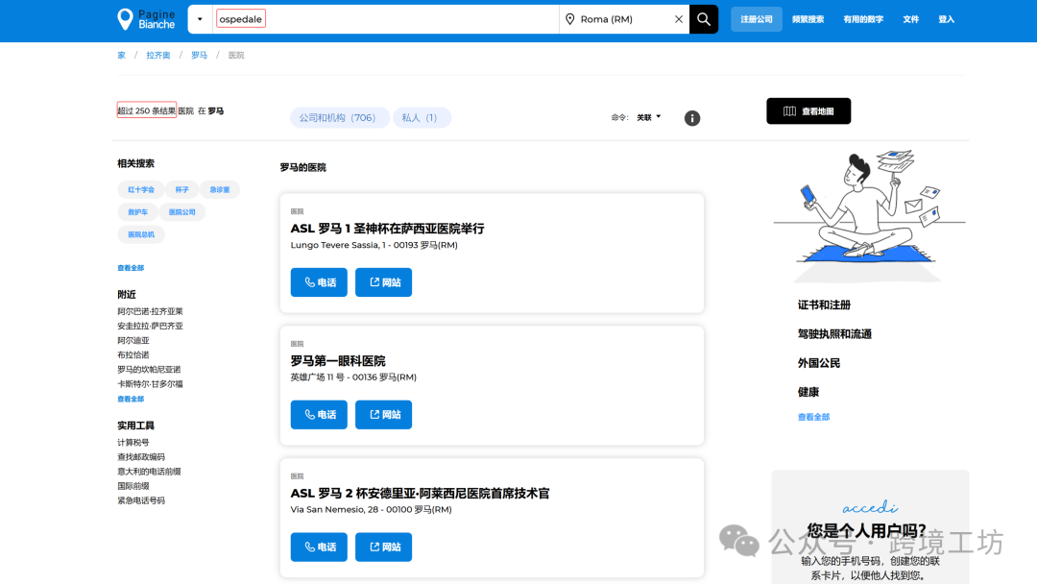
Task: Clear Roma (RM) with the X control
Action: coord(679,18)
